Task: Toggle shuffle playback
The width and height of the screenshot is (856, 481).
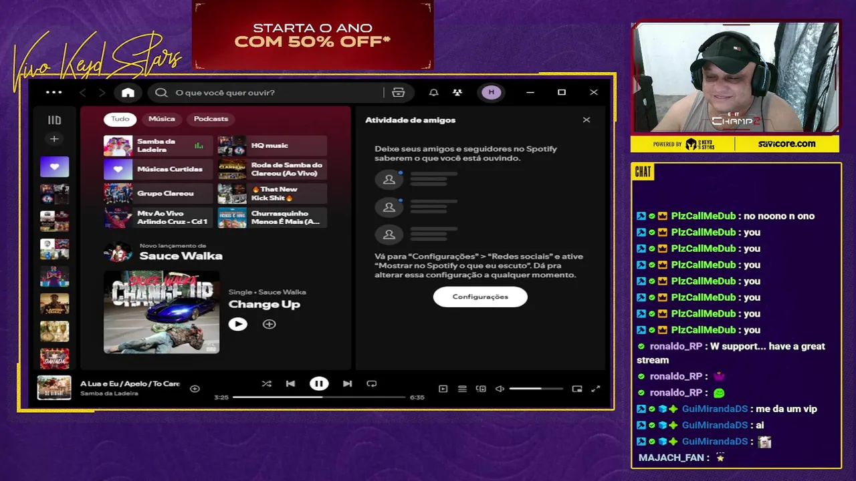Action: tap(266, 383)
